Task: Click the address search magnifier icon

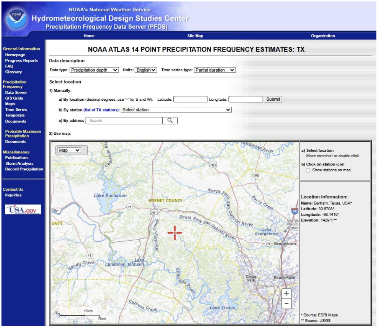Action: pyautogui.click(x=170, y=120)
